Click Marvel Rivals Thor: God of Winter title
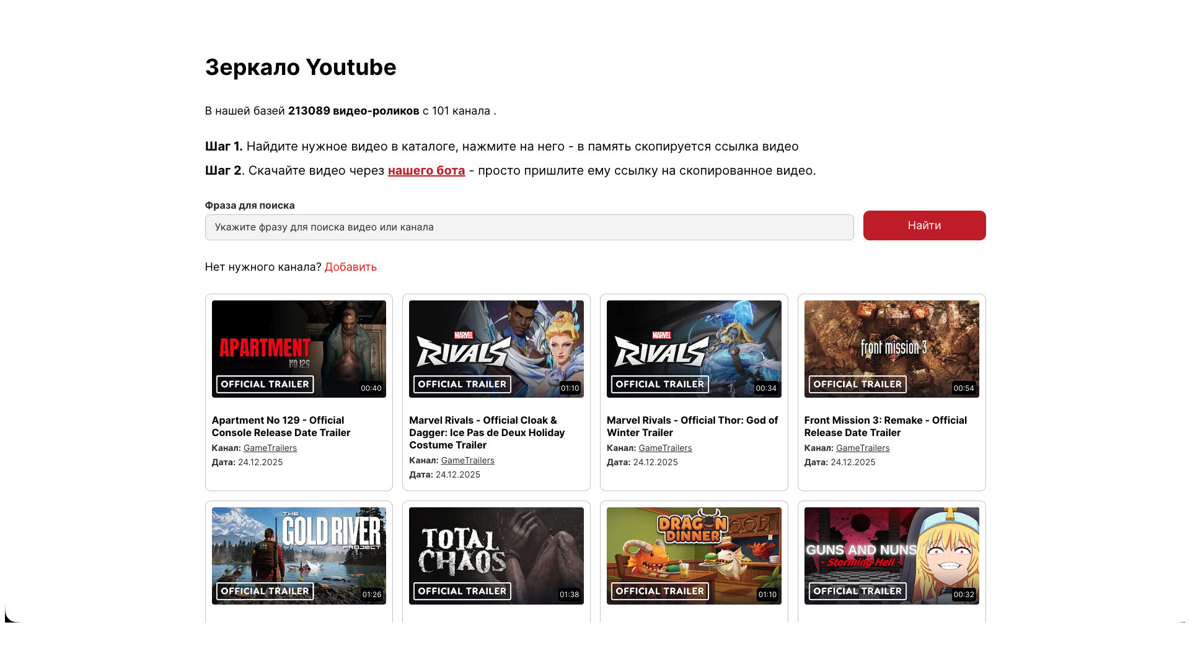Screen dimensions: 1190x669 tap(692, 426)
